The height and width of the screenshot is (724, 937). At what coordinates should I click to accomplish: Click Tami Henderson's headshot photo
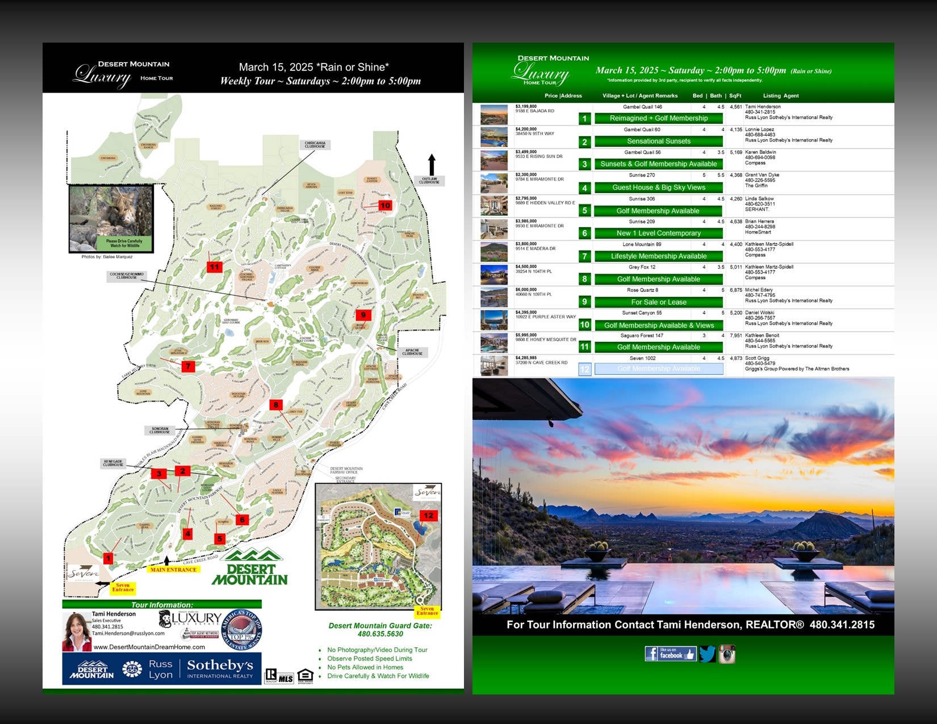[76, 631]
